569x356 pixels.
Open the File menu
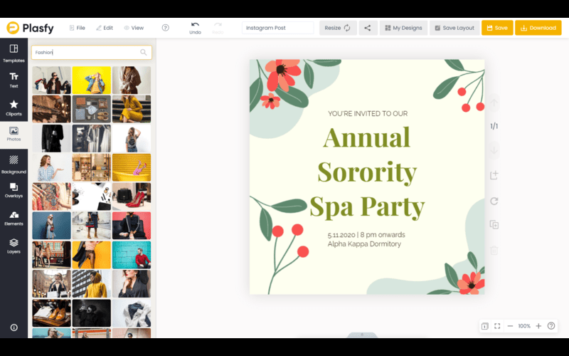click(x=77, y=28)
